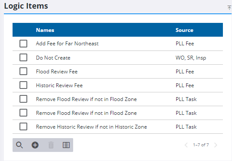Click the WO, SR, Insp source cell
The width and height of the screenshot is (232, 161).
[191, 58]
